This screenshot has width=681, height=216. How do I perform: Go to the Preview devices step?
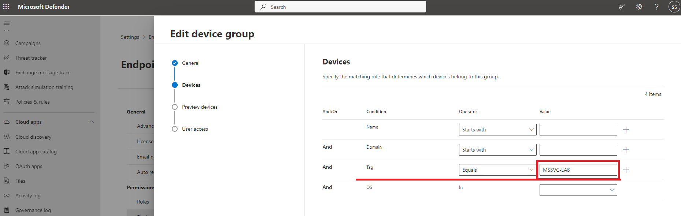click(x=200, y=107)
